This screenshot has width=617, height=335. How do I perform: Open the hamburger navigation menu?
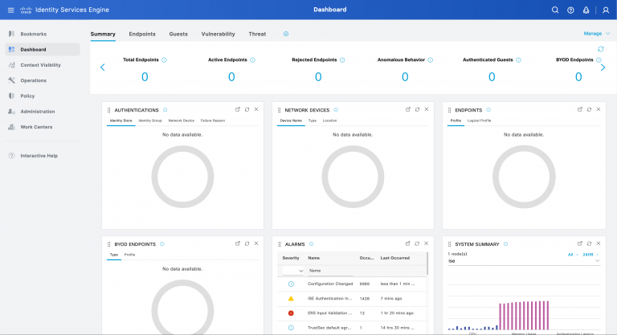[x=11, y=10]
